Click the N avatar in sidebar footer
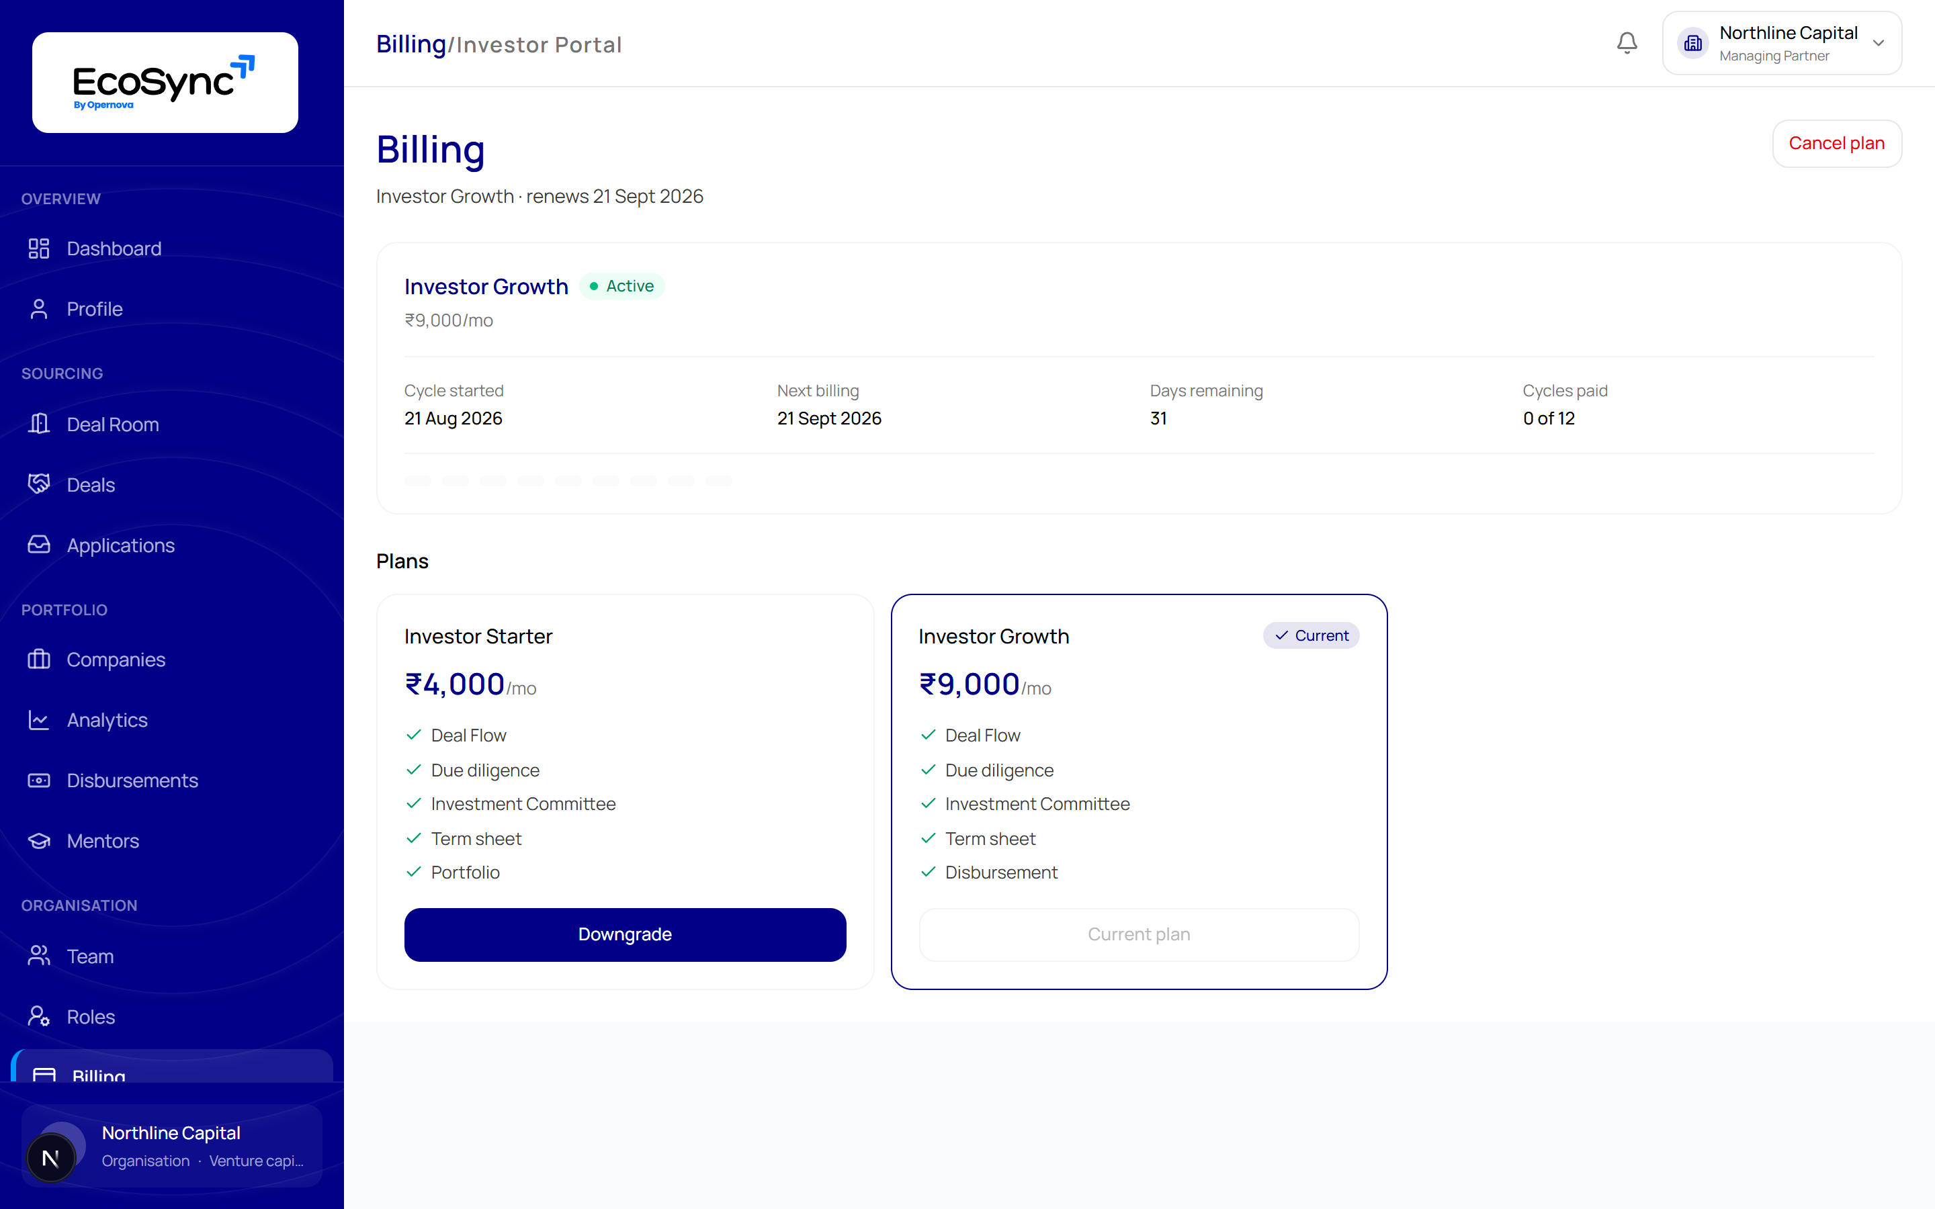 (x=50, y=1158)
